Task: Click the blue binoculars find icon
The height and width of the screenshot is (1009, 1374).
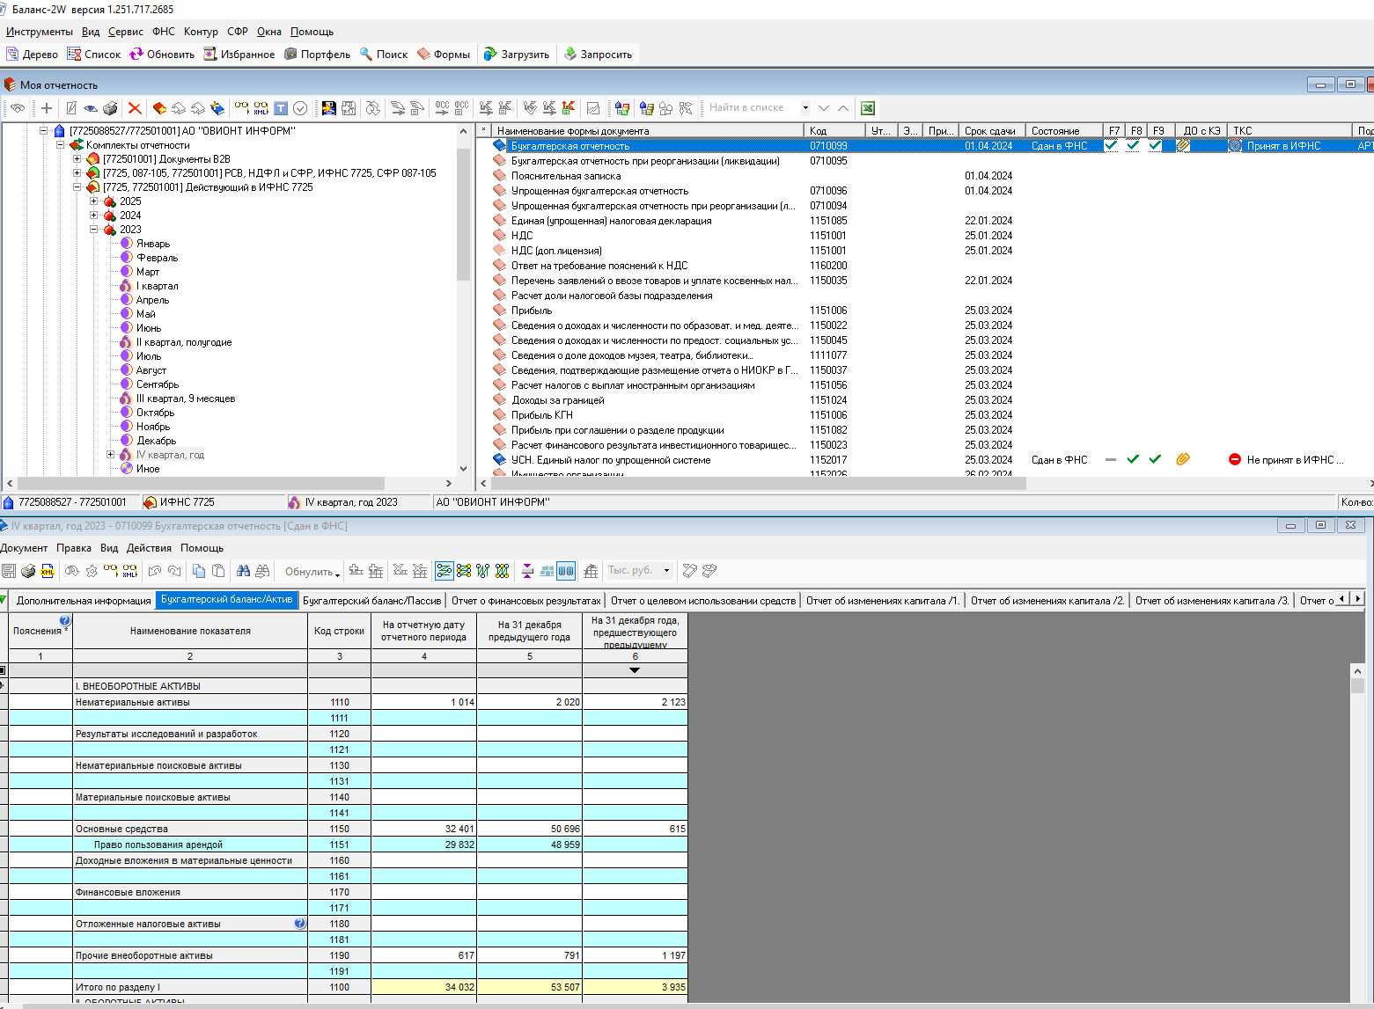Action: pos(243,571)
